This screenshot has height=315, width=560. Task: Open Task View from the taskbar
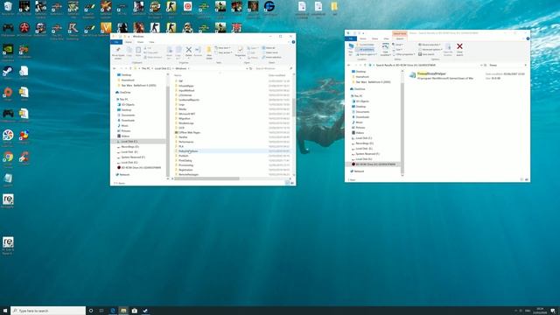click(x=101, y=311)
